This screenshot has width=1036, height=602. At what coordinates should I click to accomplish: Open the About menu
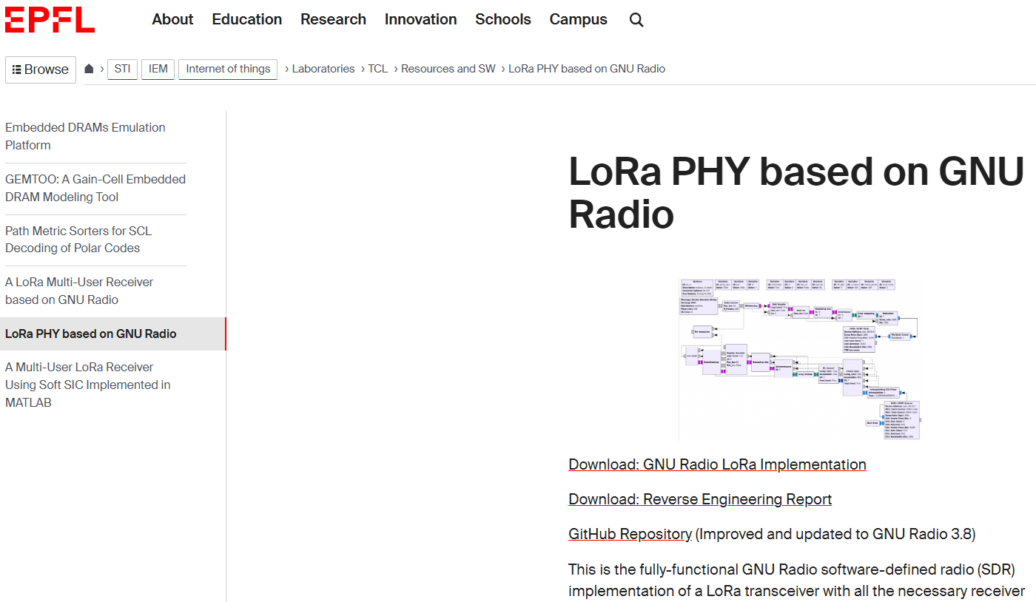point(172,20)
